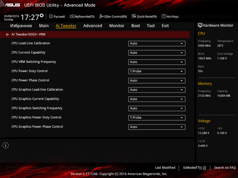Click the ASUS logo in the header
The height and width of the screenshot is (178, 238).
click(10, 5)
